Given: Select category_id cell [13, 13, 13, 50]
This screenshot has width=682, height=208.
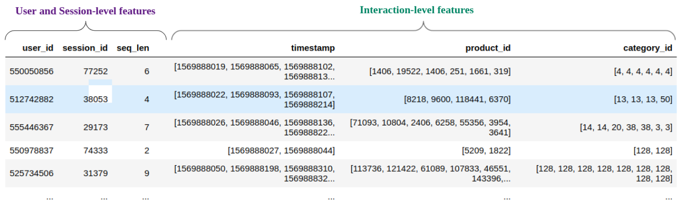Looking at the screenshot, I should pos(643,99).
